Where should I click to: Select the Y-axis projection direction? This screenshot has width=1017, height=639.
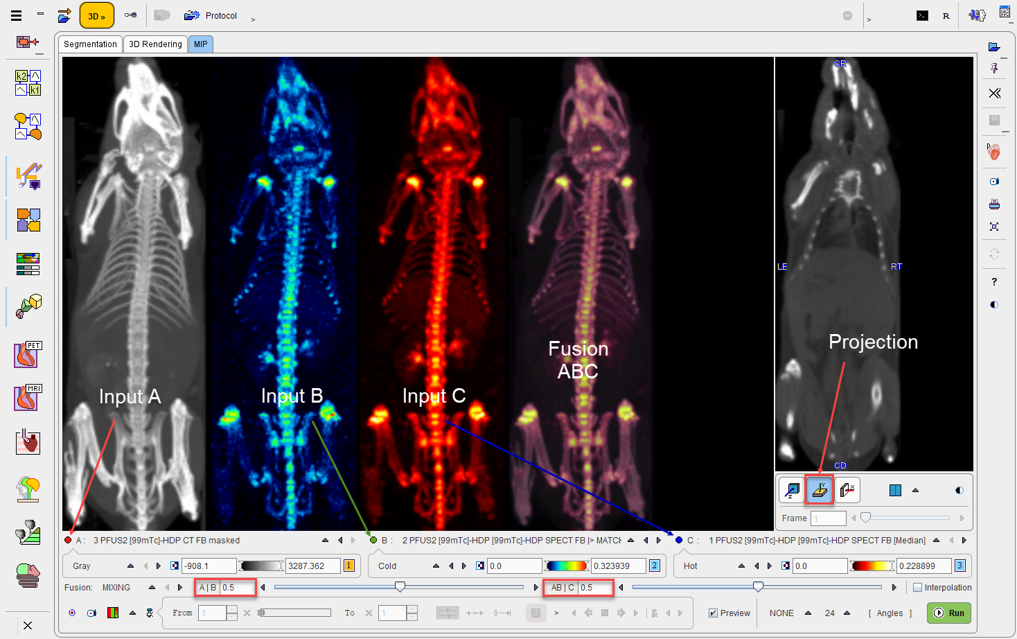click(x=820, y=490)
